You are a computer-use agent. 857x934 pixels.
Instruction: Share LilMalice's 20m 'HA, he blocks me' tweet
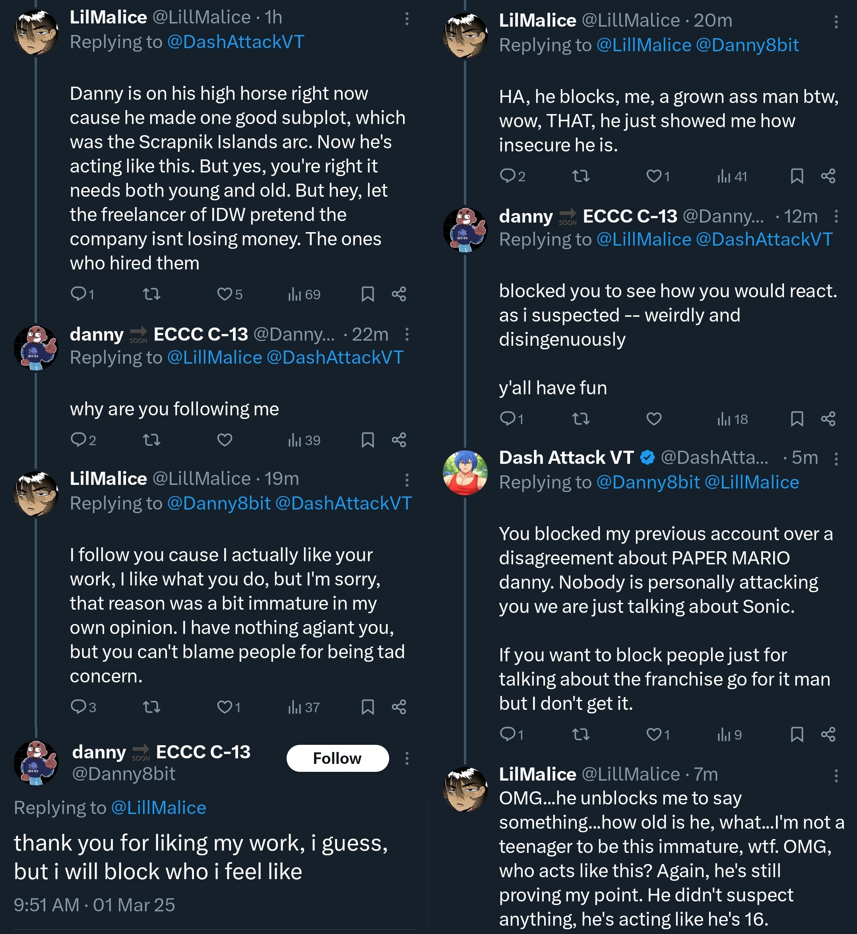[x=828, y=176]
